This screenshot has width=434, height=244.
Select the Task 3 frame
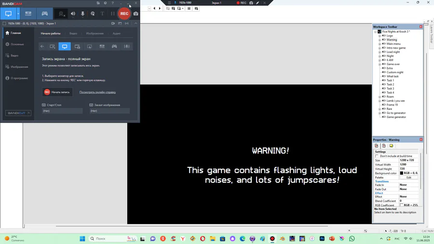(390, 89)
